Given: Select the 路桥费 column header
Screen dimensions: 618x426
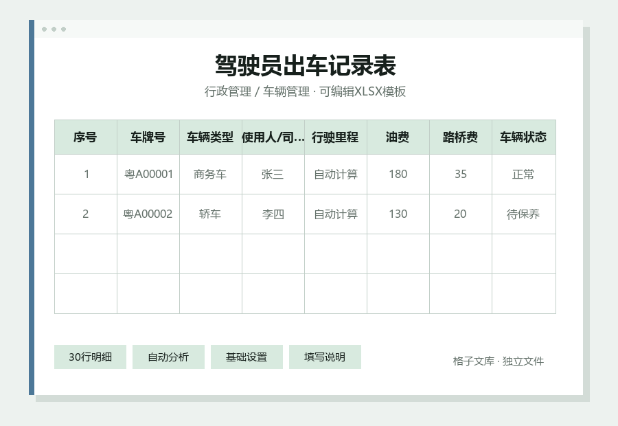Looking at the screenshot, I should 460,137.
